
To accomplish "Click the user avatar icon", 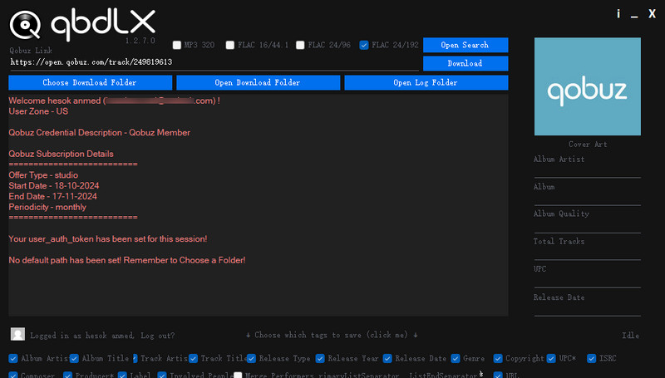I will [x=17, y=334].
